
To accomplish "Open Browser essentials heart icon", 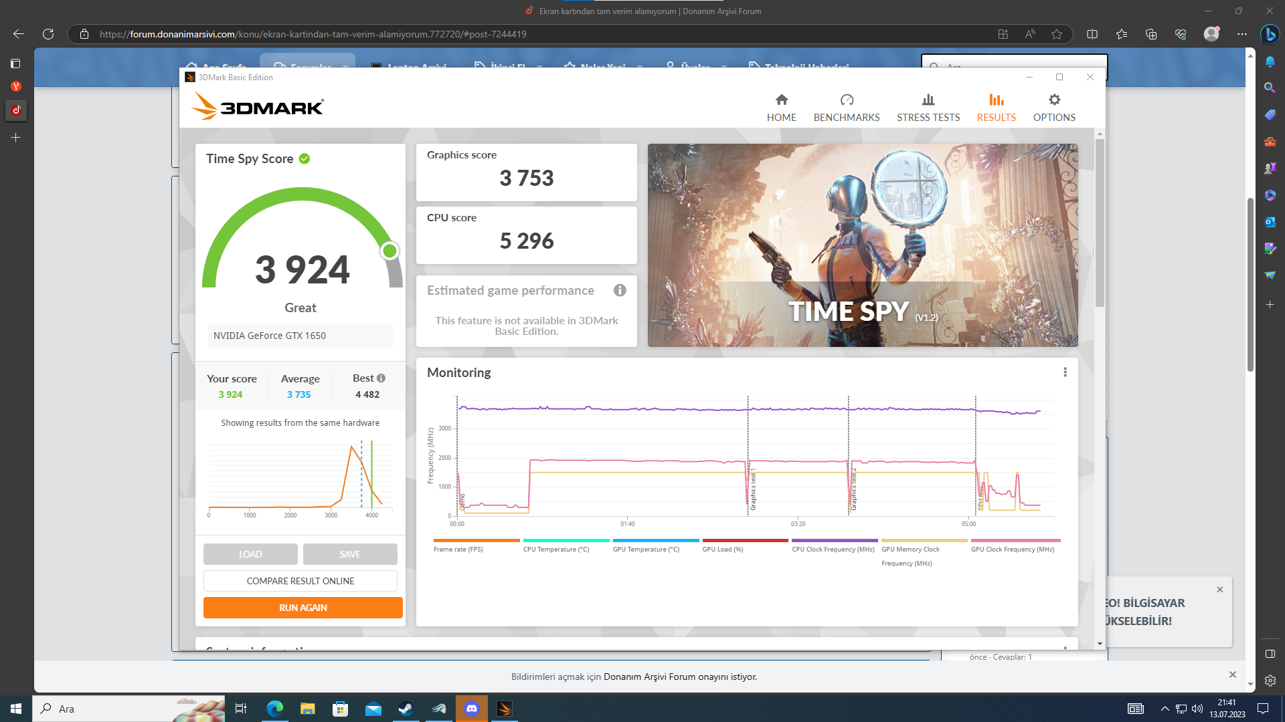I will [x=1180, y=34].
